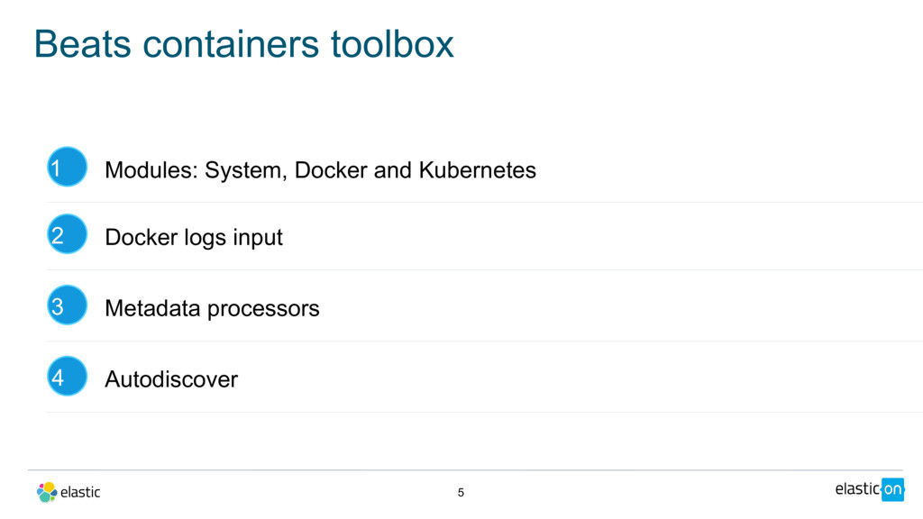Click the 'Beats containers toolbox' slide title
This screenshot has width=923, height=519.
pos(243,44)
